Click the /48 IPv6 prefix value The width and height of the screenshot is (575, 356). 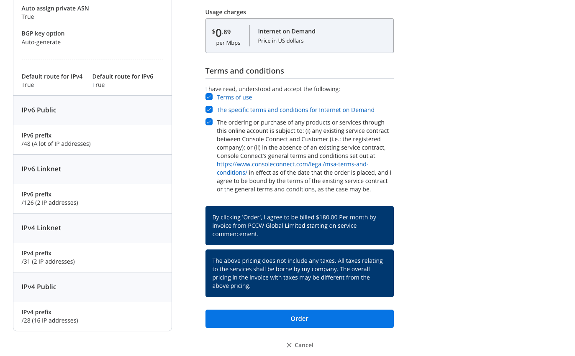click(x=56, y=144)
